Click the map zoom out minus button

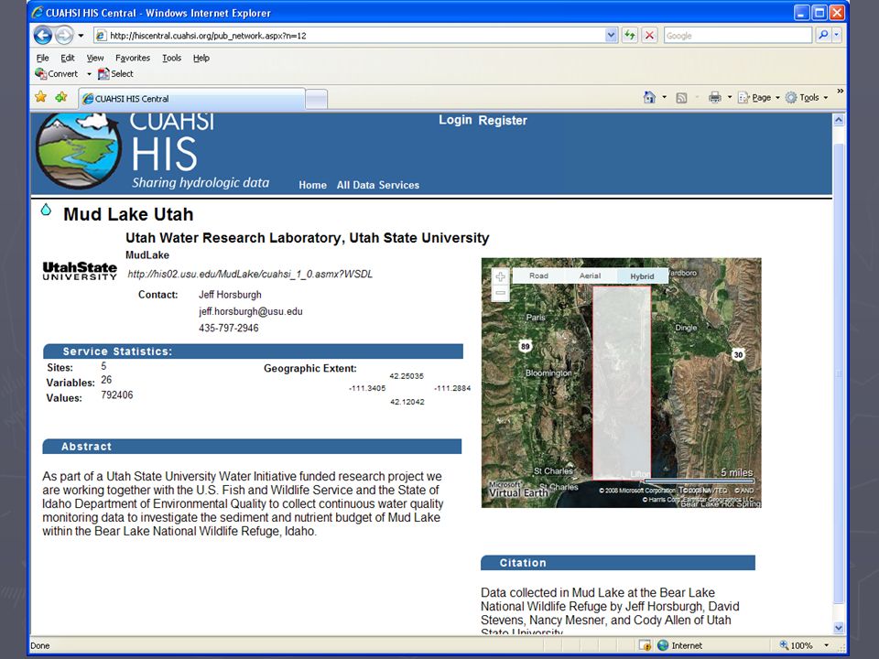coord(501,293)
